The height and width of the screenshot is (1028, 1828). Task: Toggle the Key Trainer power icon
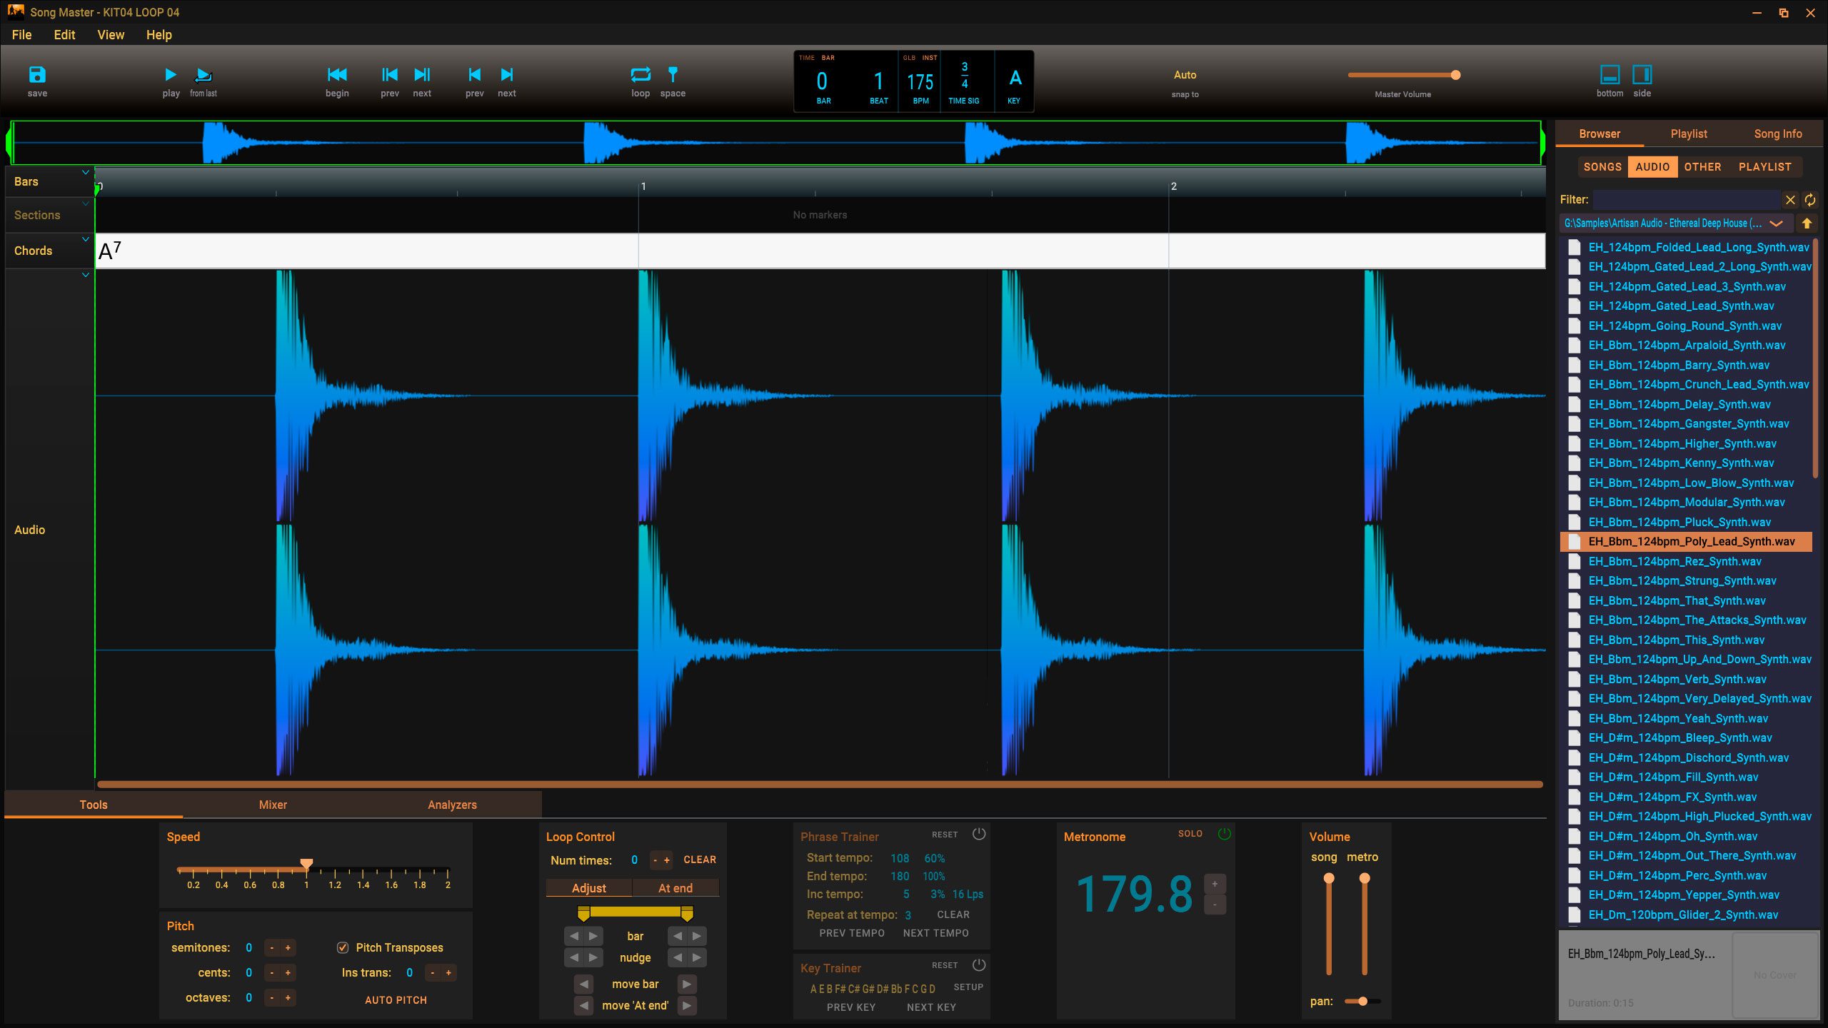tap(979, 965)
